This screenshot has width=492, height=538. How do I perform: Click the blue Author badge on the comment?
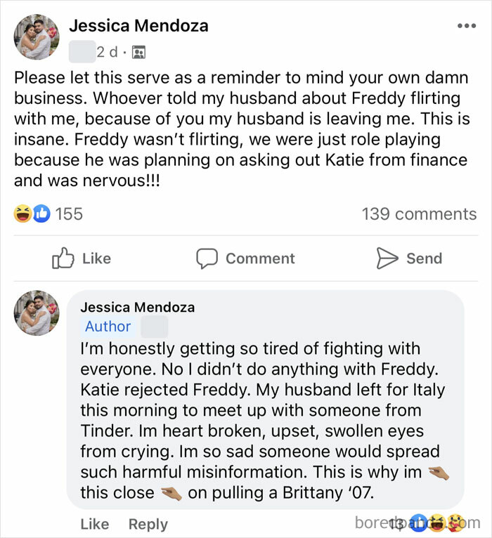click(108, 326)
